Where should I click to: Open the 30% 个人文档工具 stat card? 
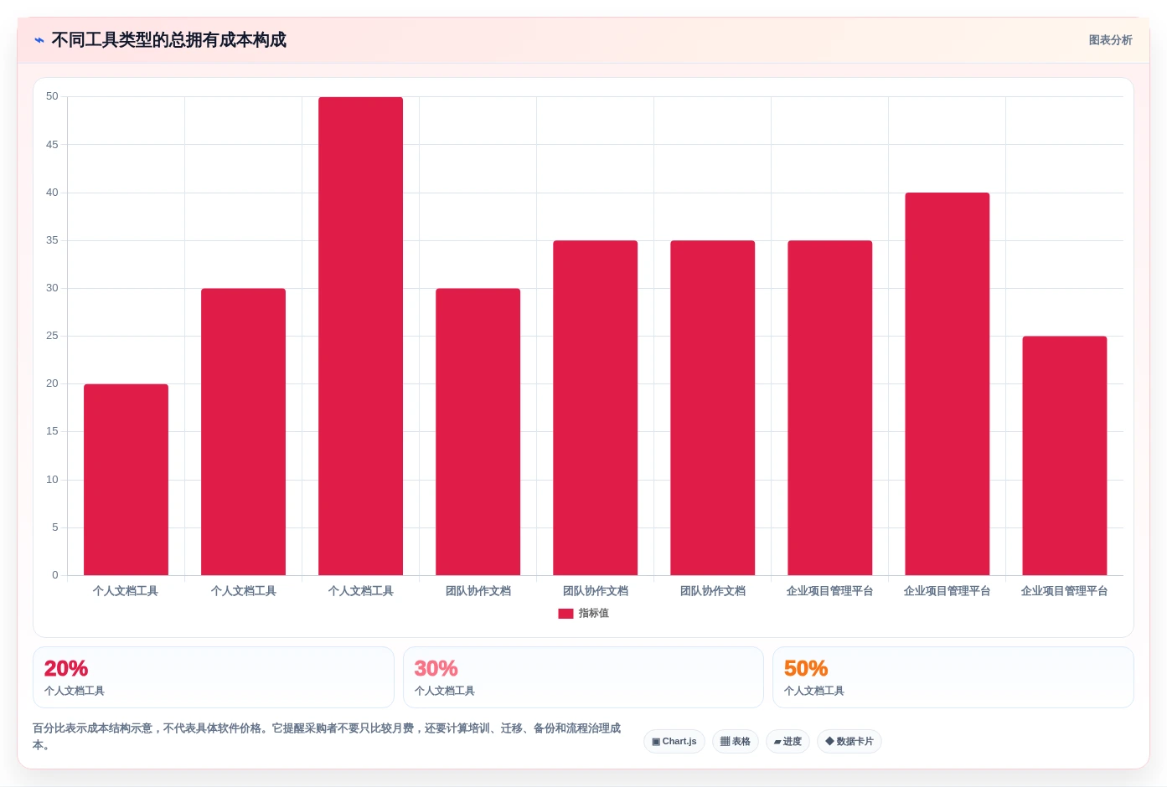(x=583, y=677)
